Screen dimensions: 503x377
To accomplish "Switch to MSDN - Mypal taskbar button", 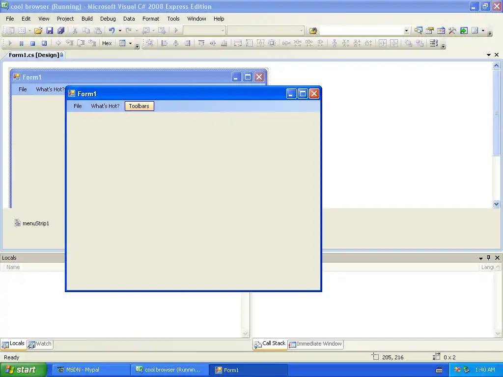I will (x=91, y=370).
